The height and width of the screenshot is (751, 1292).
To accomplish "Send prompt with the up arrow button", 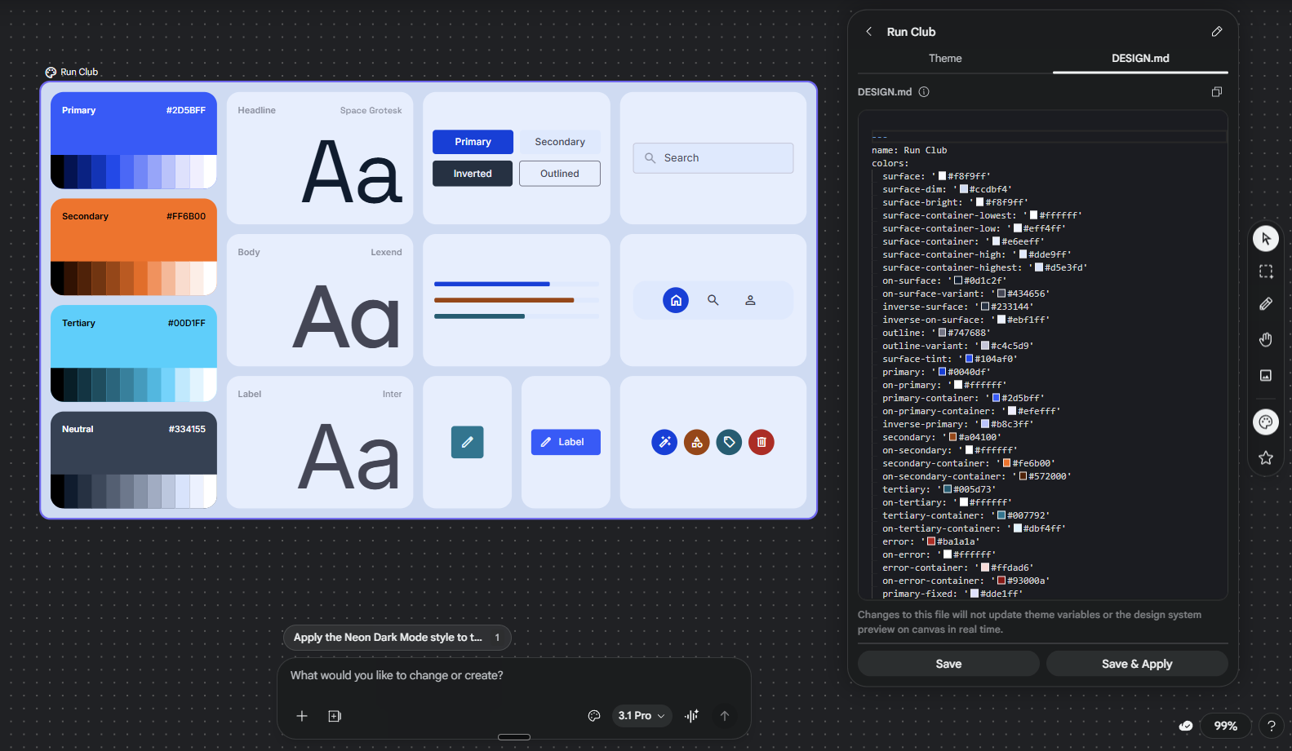I will click(725, 716).
